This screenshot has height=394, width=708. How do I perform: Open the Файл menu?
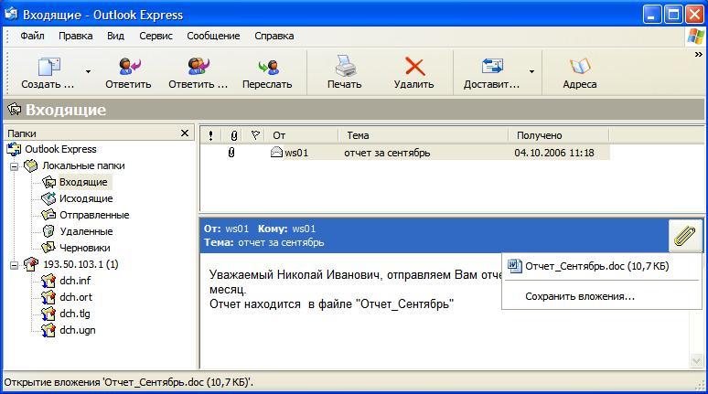32,36
